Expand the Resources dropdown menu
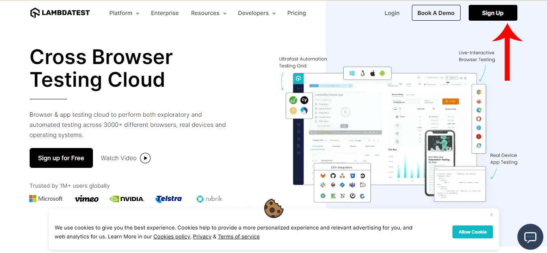Image resolution: width=547 pixels, height=253 pixels. pyautogui.click(x=209, y=13)
